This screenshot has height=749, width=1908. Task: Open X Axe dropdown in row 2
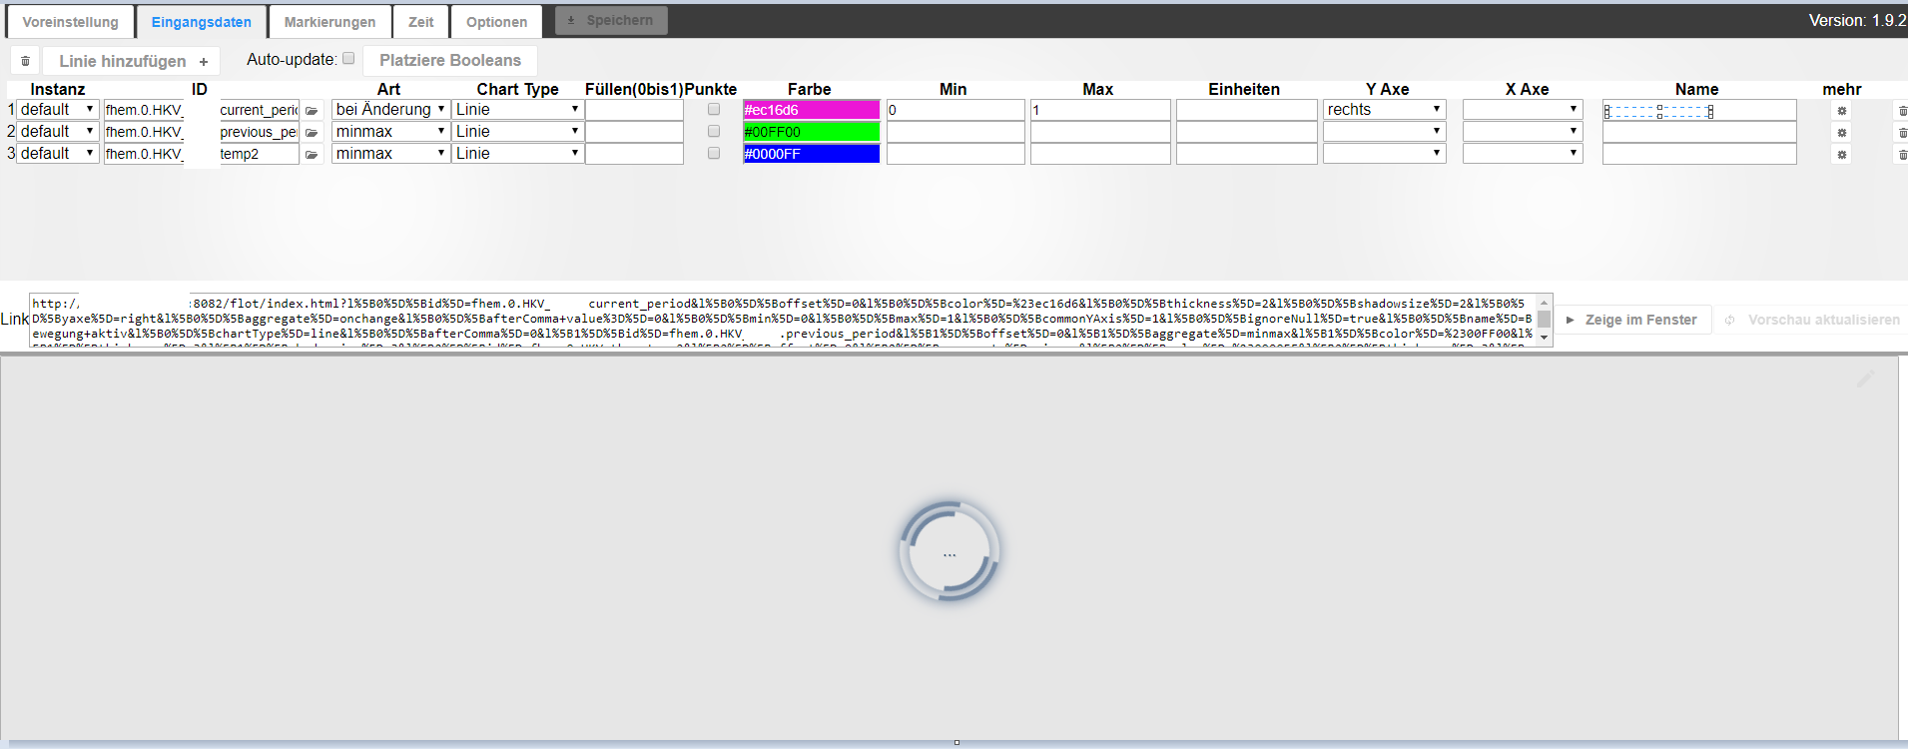point(1523,132)
